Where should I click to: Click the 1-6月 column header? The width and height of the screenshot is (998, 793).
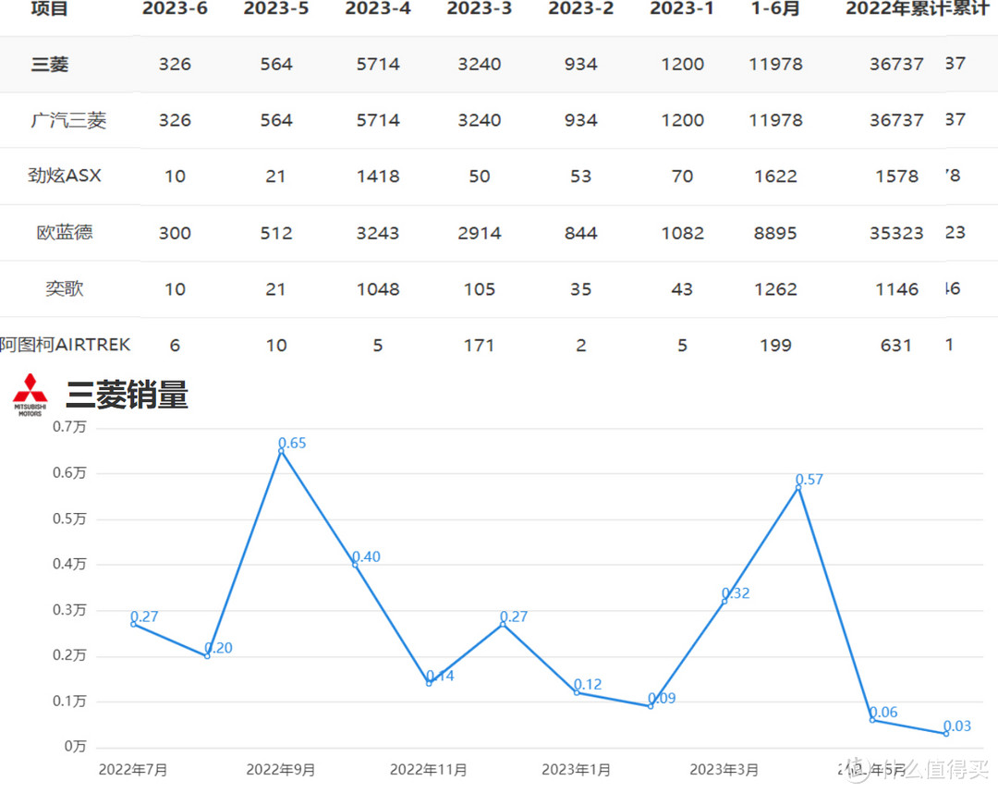tap(775, 9)
